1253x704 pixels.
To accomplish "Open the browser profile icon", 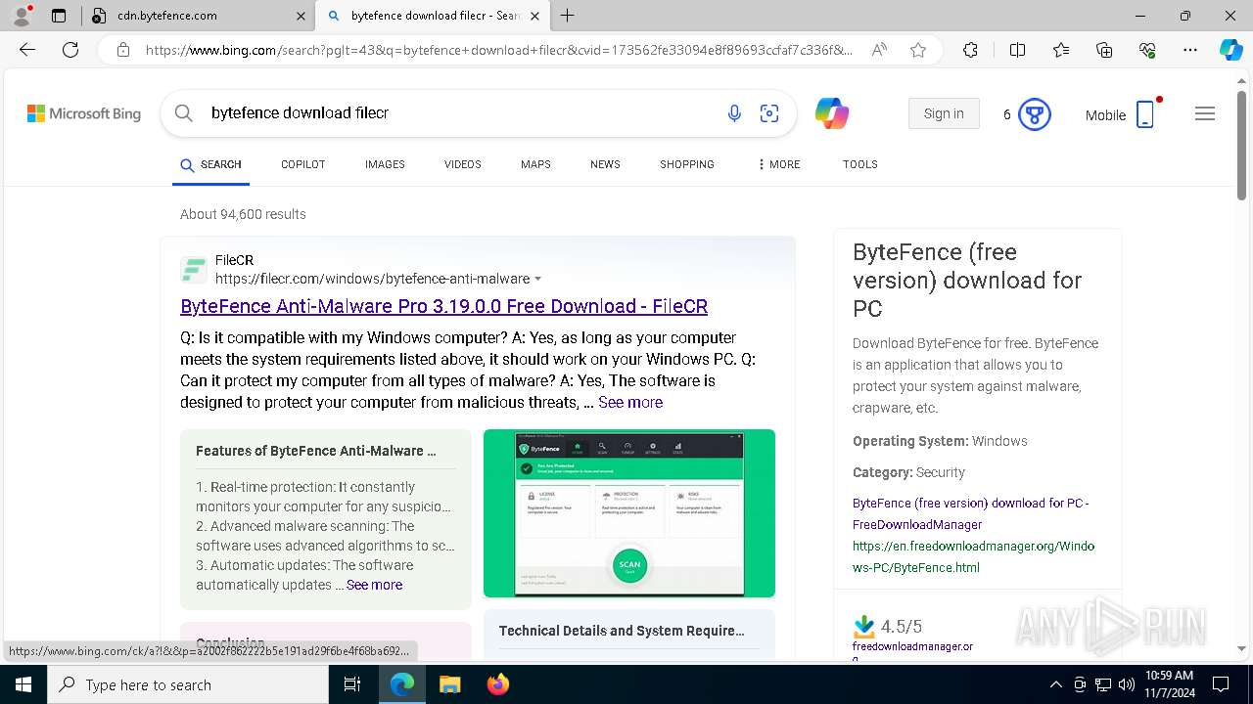I will [21, 16].
